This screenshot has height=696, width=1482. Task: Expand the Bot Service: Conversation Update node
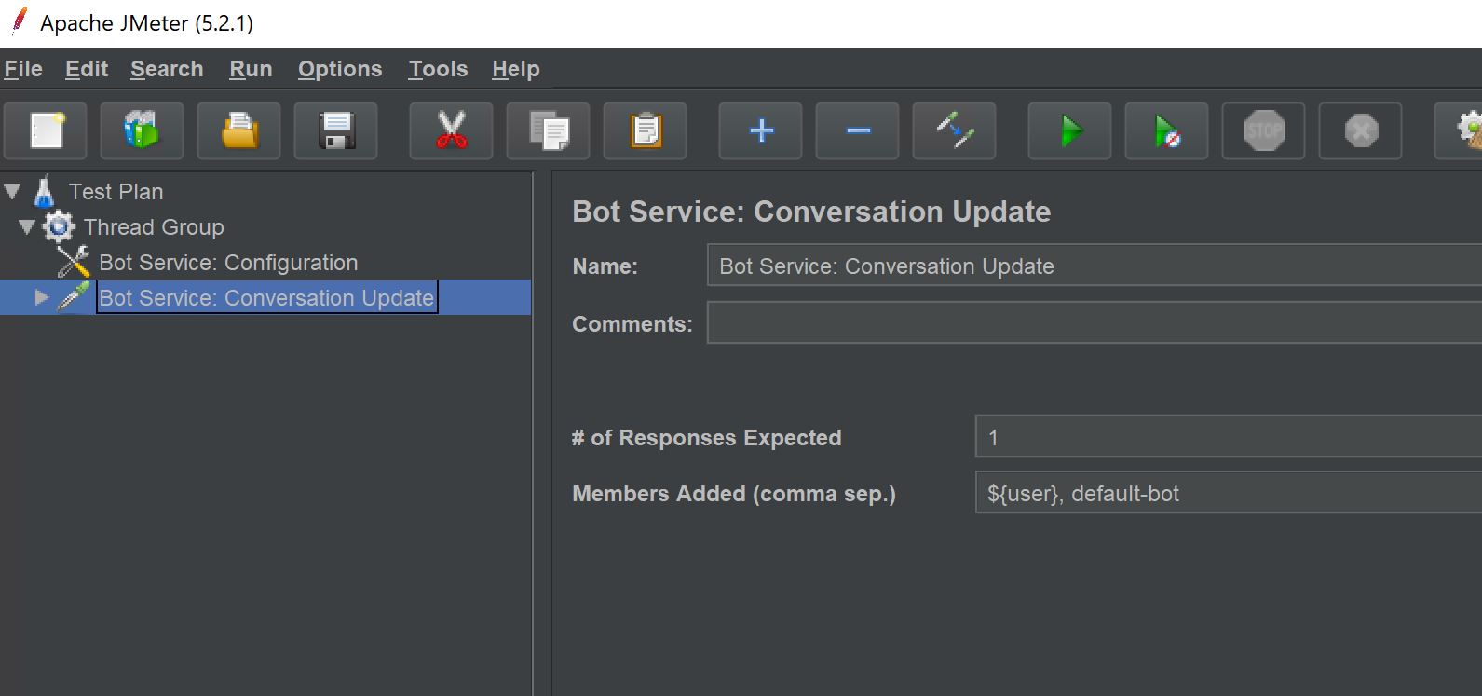(42, 297)
